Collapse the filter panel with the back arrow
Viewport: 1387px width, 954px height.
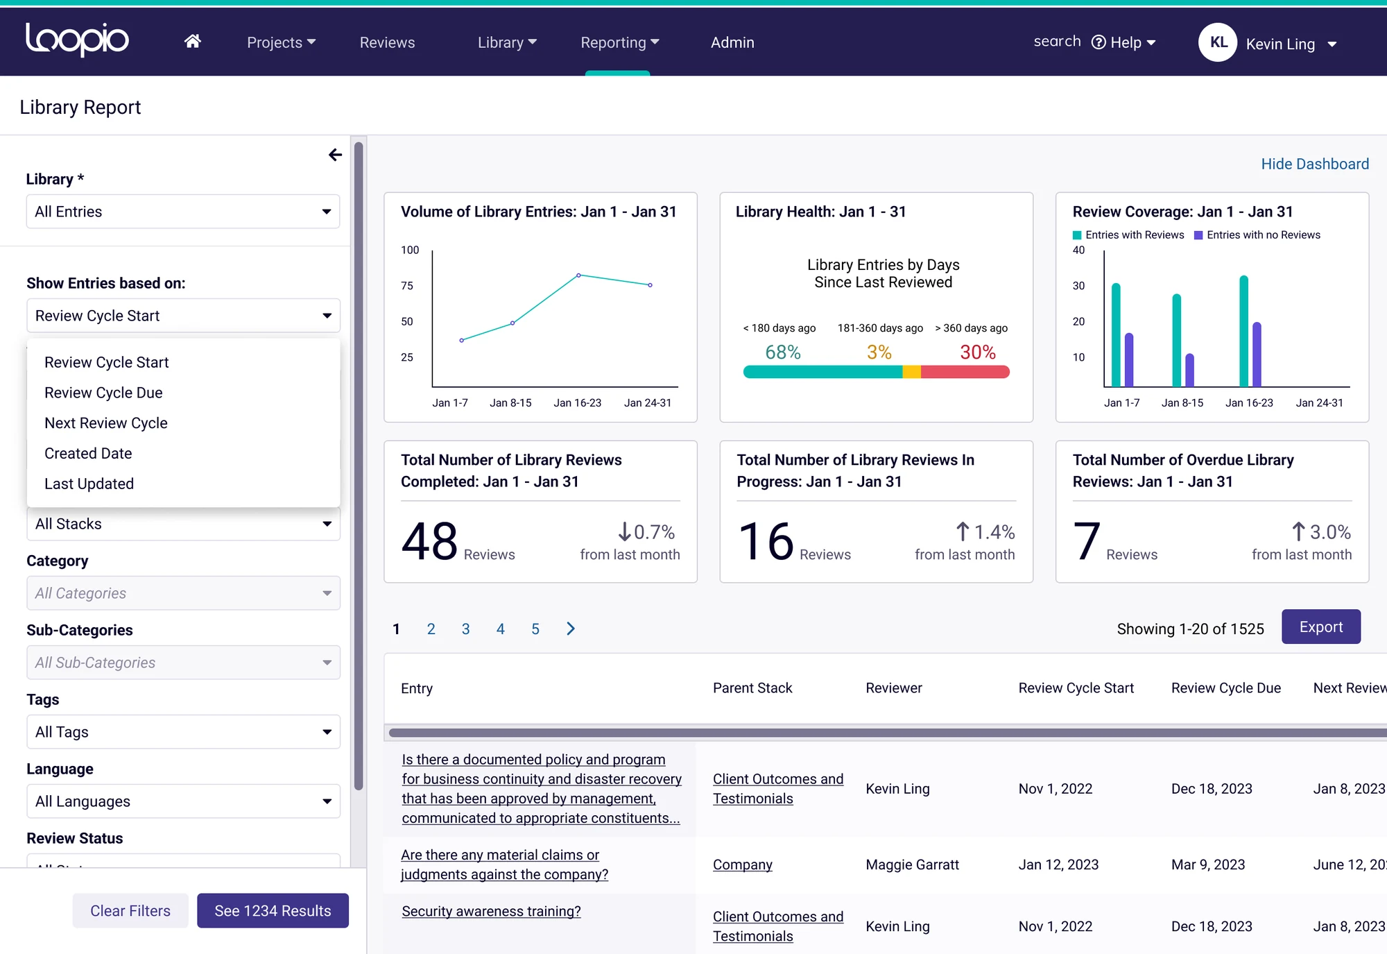pos(335,155)
